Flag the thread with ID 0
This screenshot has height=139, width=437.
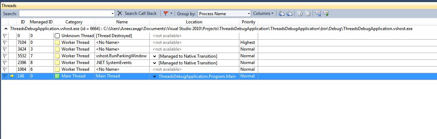(5, 36)
